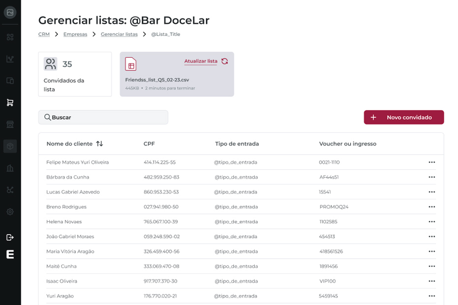Image resolution: width=458 pixels, height=305 pixels.
Task: Go to CRM breadcrumb link
Action: point(44,34)
